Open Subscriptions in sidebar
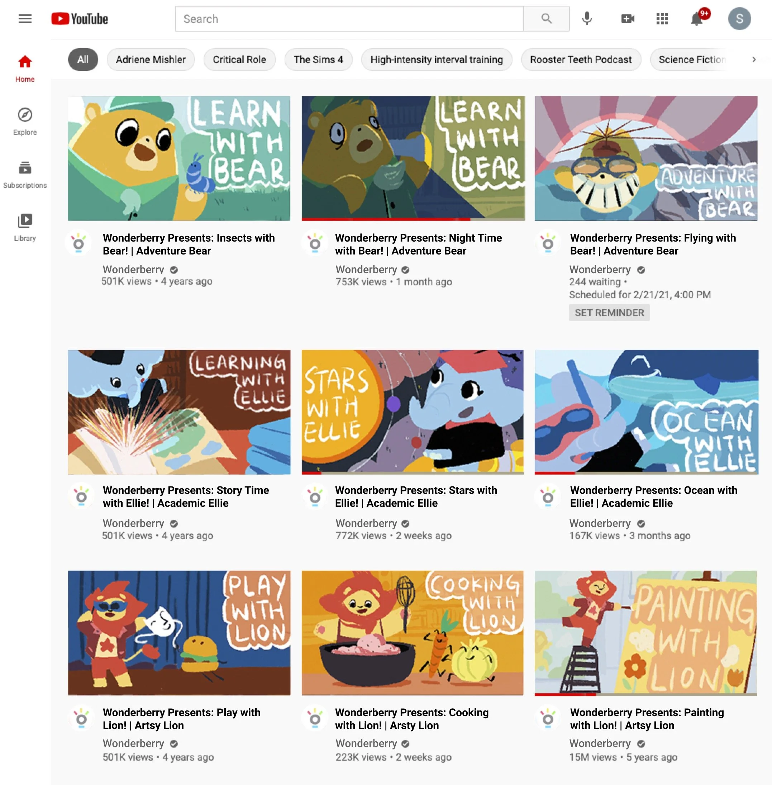The height and width of the screenshot is (785, 772). coord(25,174)
